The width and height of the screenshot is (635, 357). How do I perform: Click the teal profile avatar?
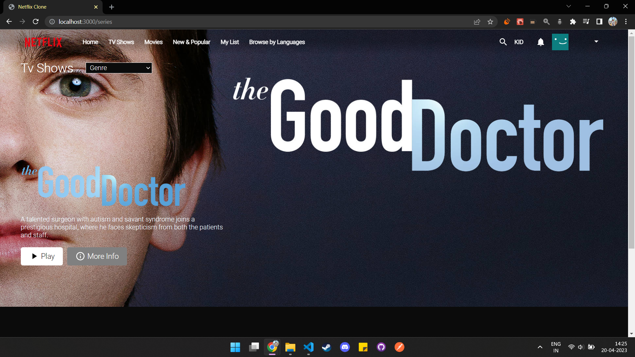coord(560,42)
